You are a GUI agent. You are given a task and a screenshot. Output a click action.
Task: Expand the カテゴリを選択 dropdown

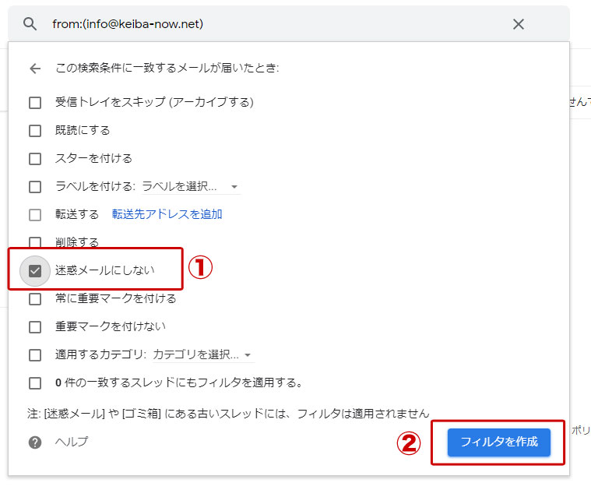203,354
